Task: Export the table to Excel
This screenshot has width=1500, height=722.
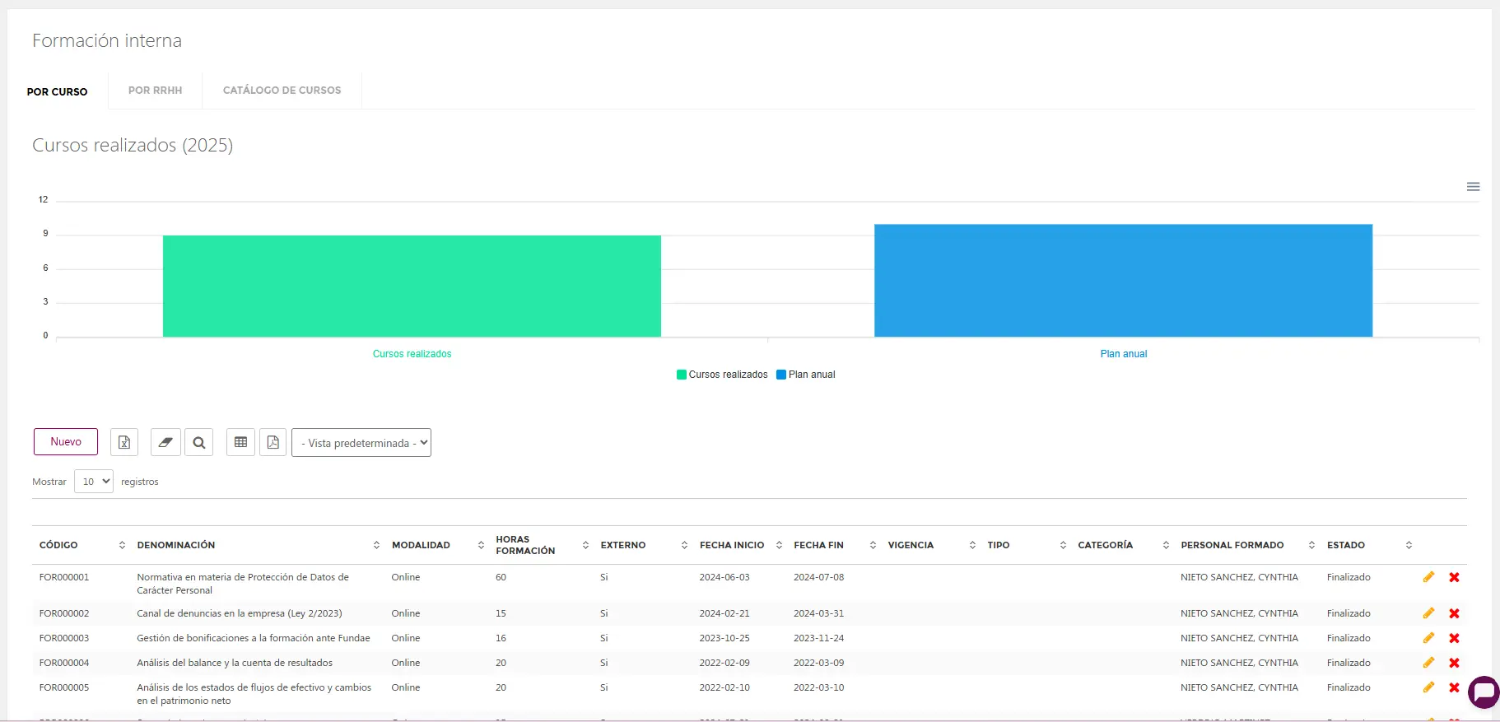Action: tap(124, 442)
